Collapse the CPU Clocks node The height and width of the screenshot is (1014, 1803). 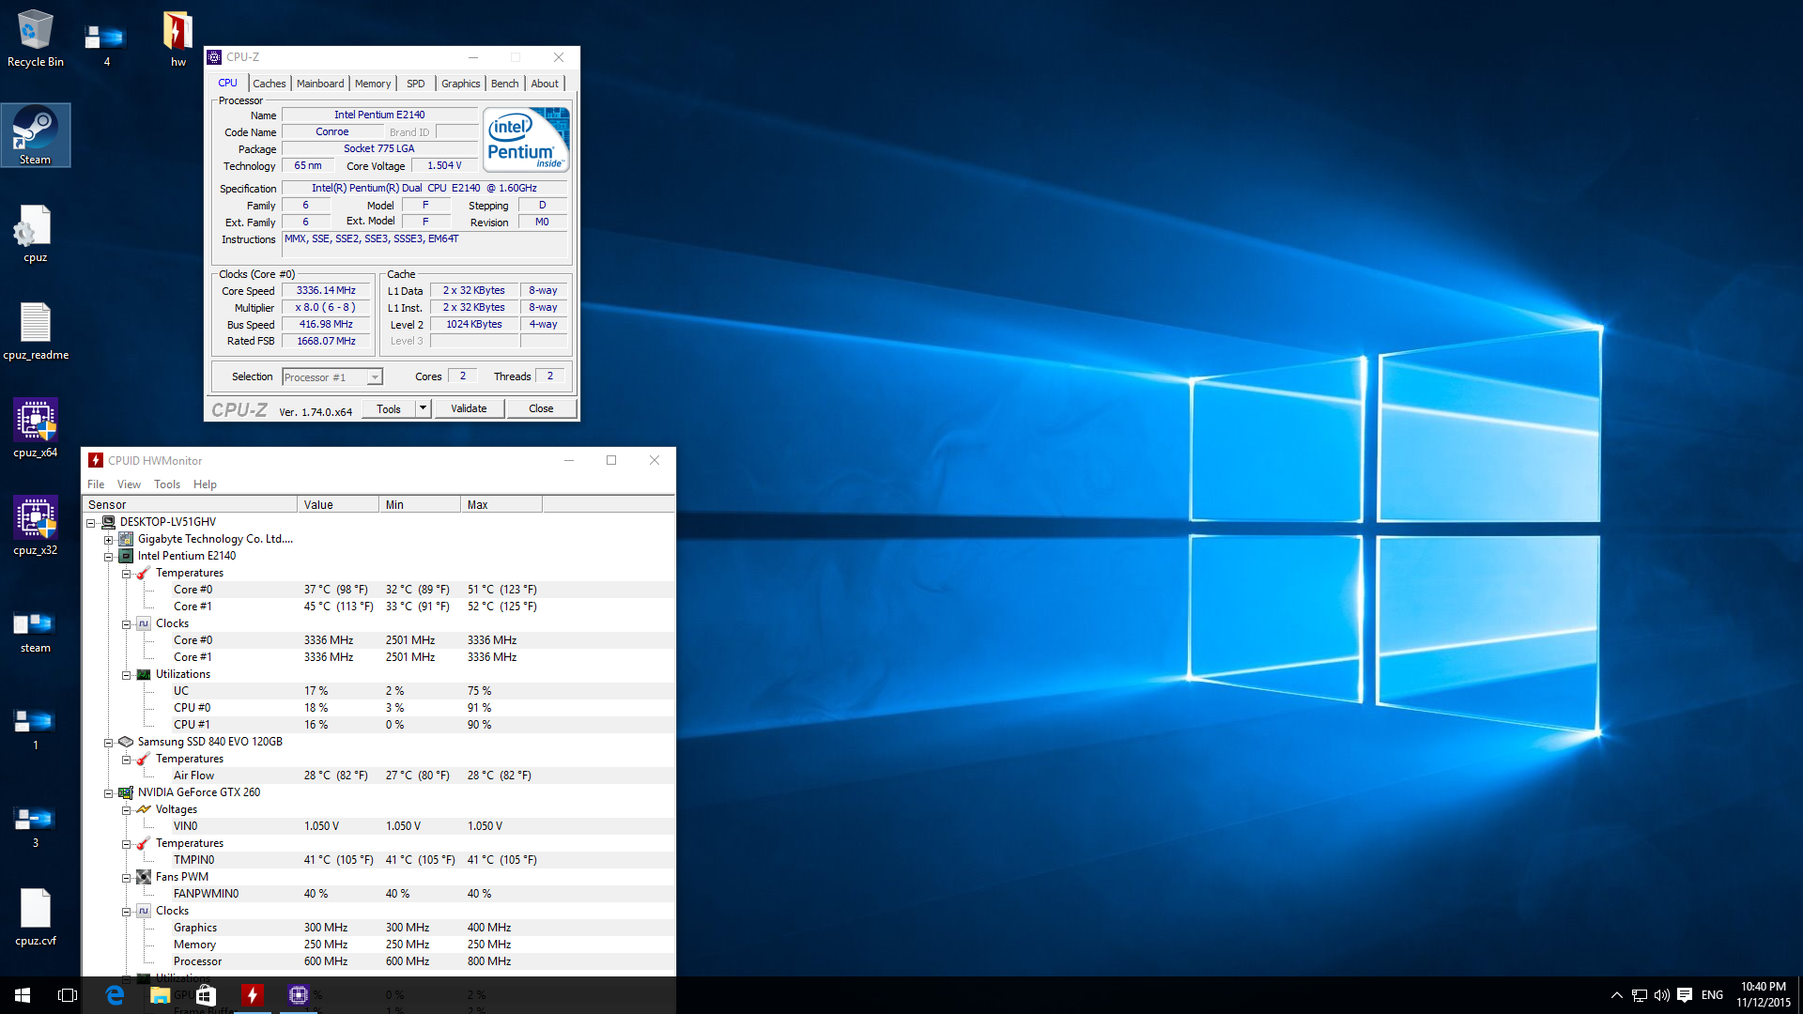(127, 624)
